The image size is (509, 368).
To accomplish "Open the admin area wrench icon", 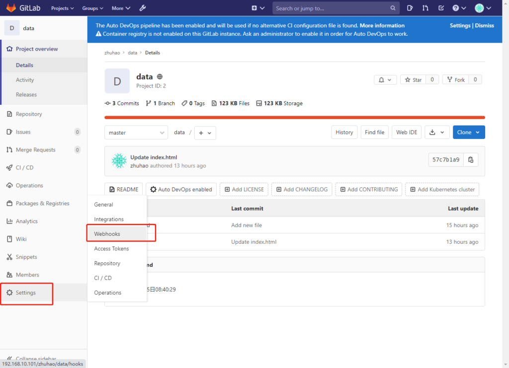I will pos(143,8).
